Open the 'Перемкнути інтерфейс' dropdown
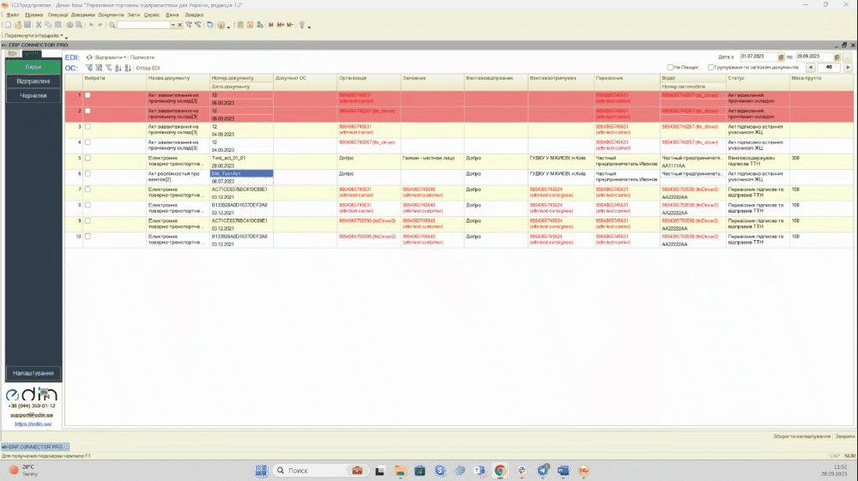858x481 pixels. pos(35,35)
